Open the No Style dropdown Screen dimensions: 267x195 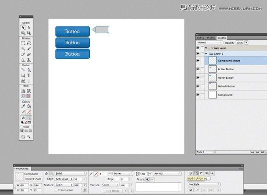[x=204, y=184]
